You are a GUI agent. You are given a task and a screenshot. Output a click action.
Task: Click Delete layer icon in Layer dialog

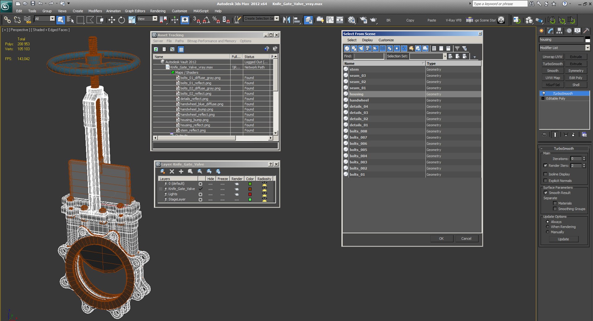click(172, 171)
